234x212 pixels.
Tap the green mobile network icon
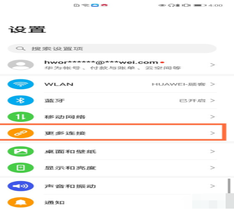tap(20, 117)
